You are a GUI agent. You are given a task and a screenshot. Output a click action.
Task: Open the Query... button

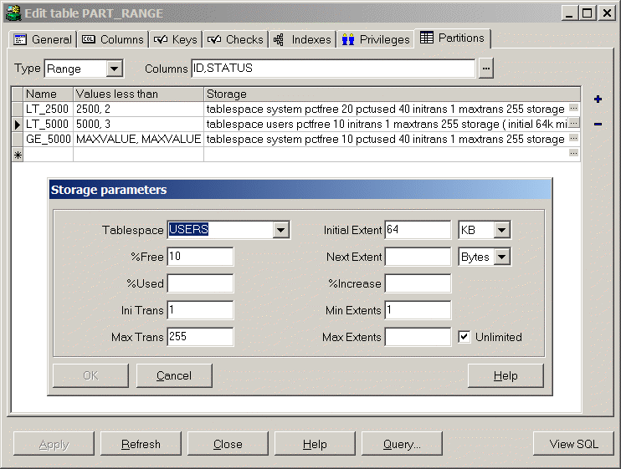[x=402, y=444]
